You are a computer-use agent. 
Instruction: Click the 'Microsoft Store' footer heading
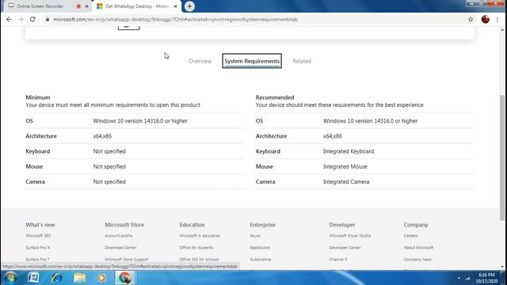click(x=124, y=225)
